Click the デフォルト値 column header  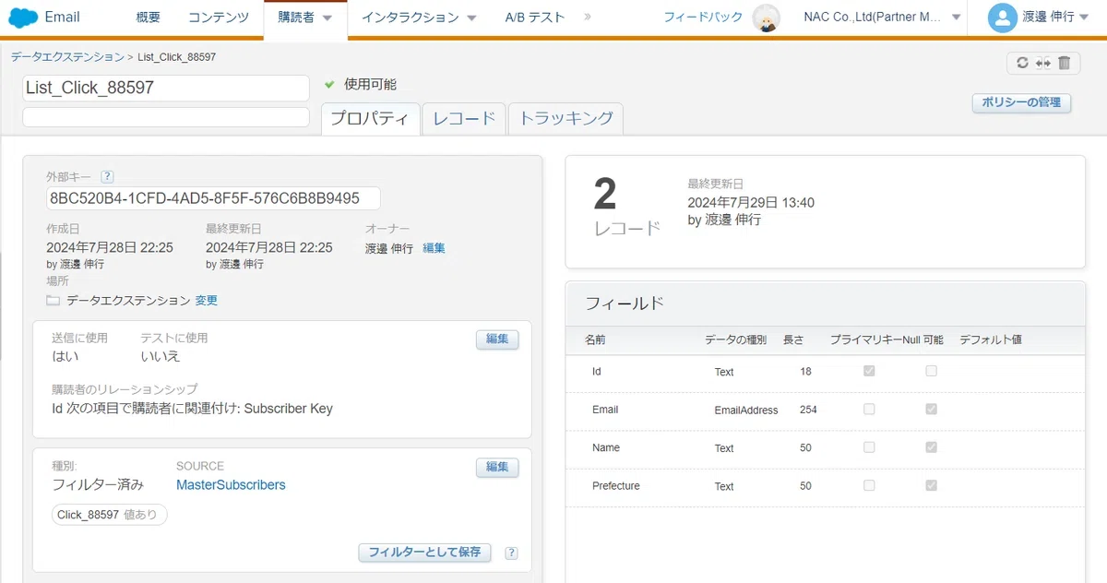[991, 340]
